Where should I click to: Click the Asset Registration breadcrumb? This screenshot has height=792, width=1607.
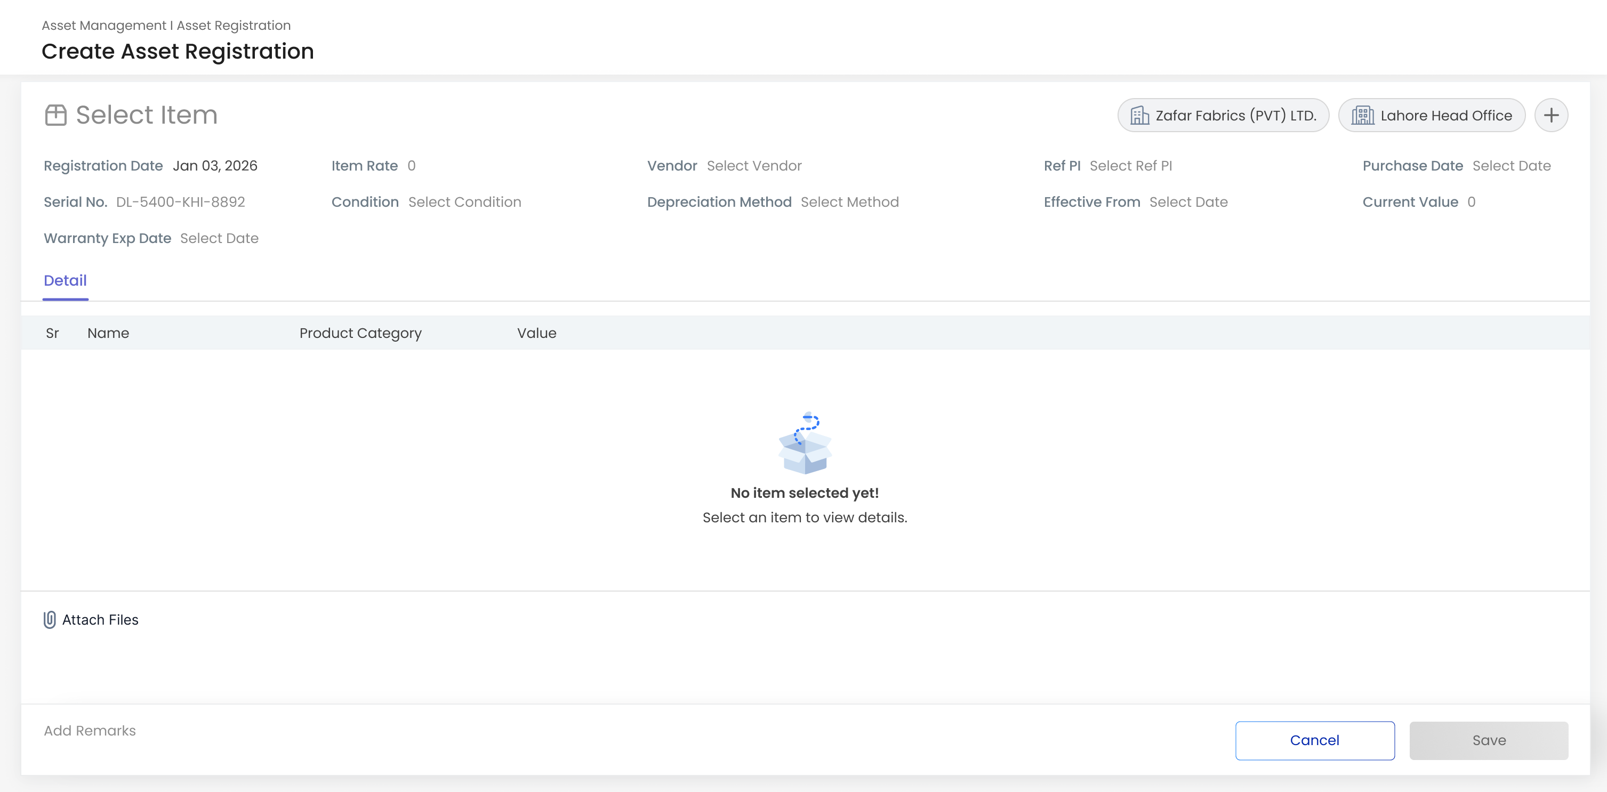point(234,26)
